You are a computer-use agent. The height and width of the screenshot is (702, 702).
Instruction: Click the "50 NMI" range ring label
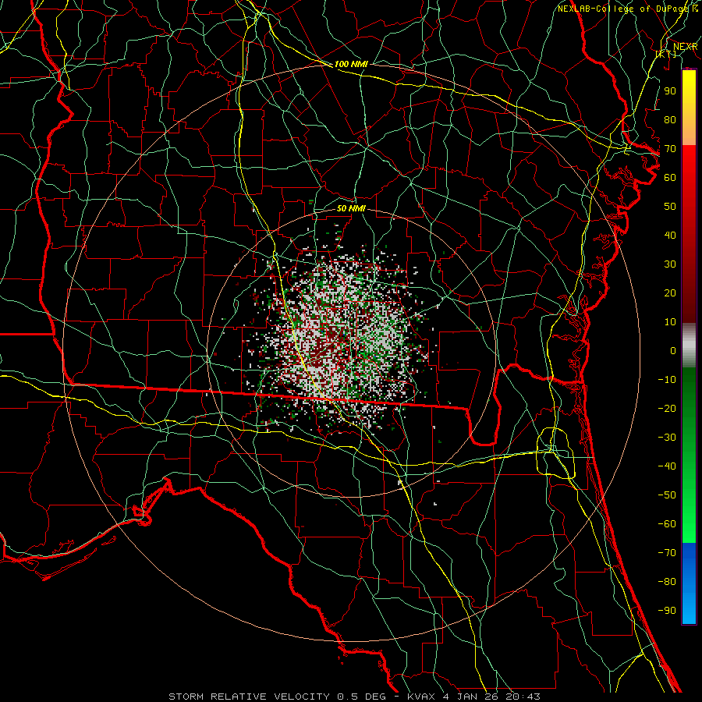351,208
